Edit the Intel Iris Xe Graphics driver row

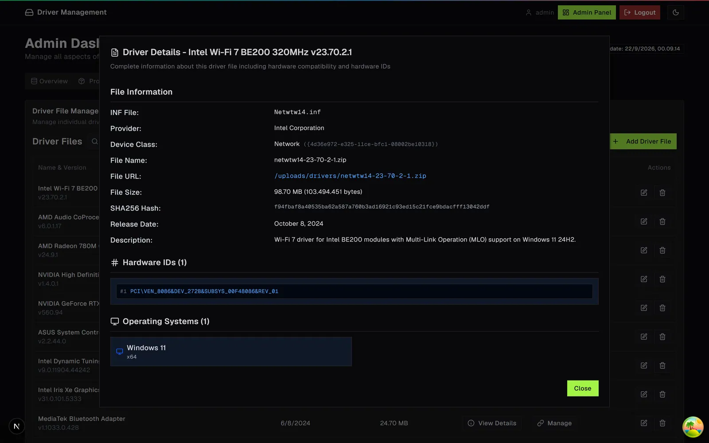pyautogui.click(x=644, y=394)
